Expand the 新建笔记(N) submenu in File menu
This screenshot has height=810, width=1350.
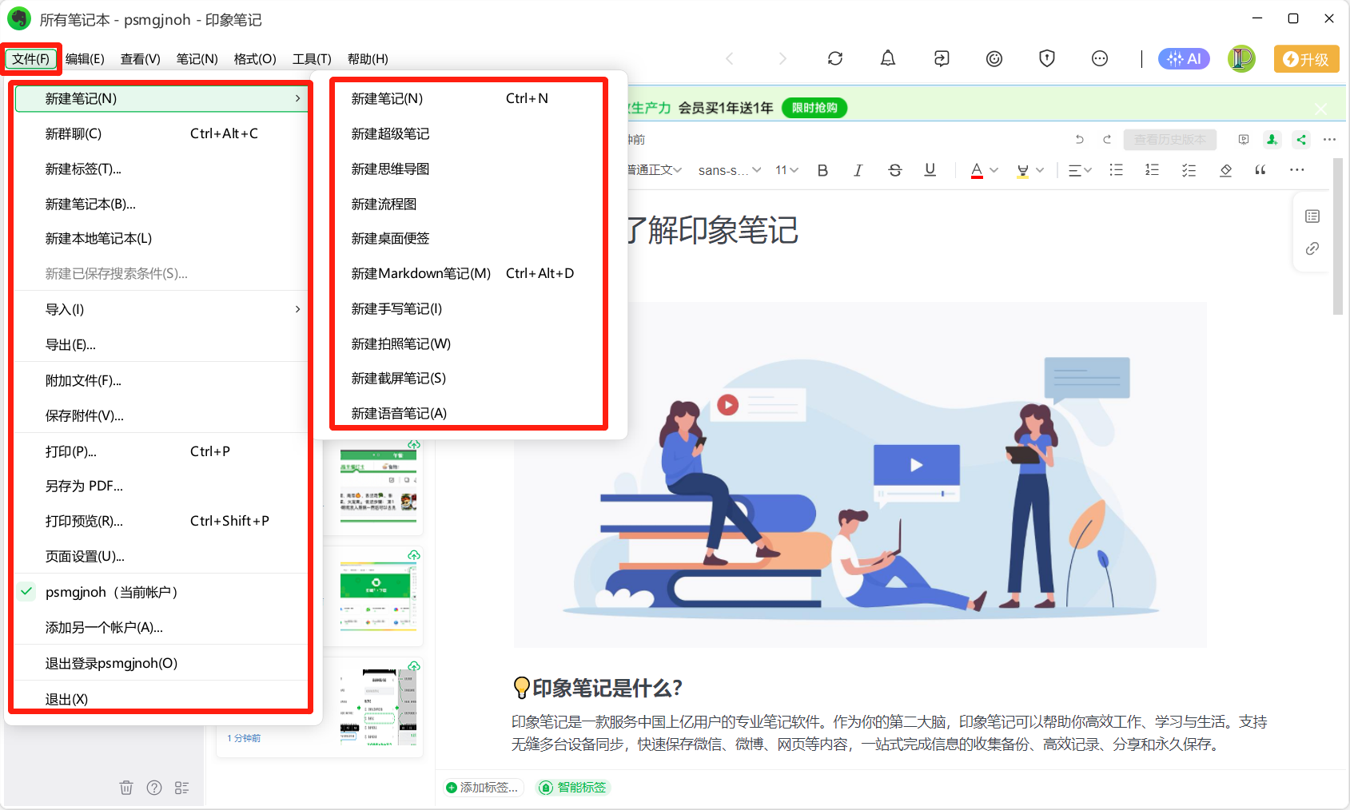[x=161, y=98]
